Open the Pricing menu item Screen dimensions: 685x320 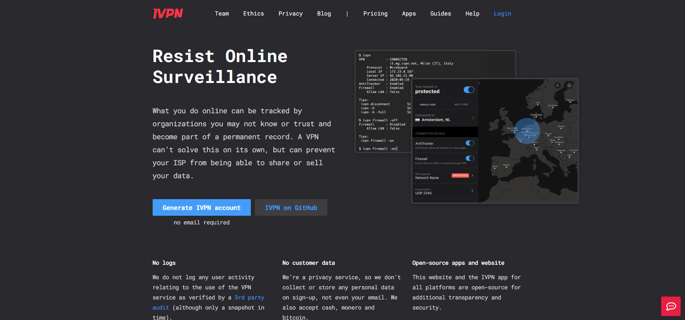tap(375, 14)
